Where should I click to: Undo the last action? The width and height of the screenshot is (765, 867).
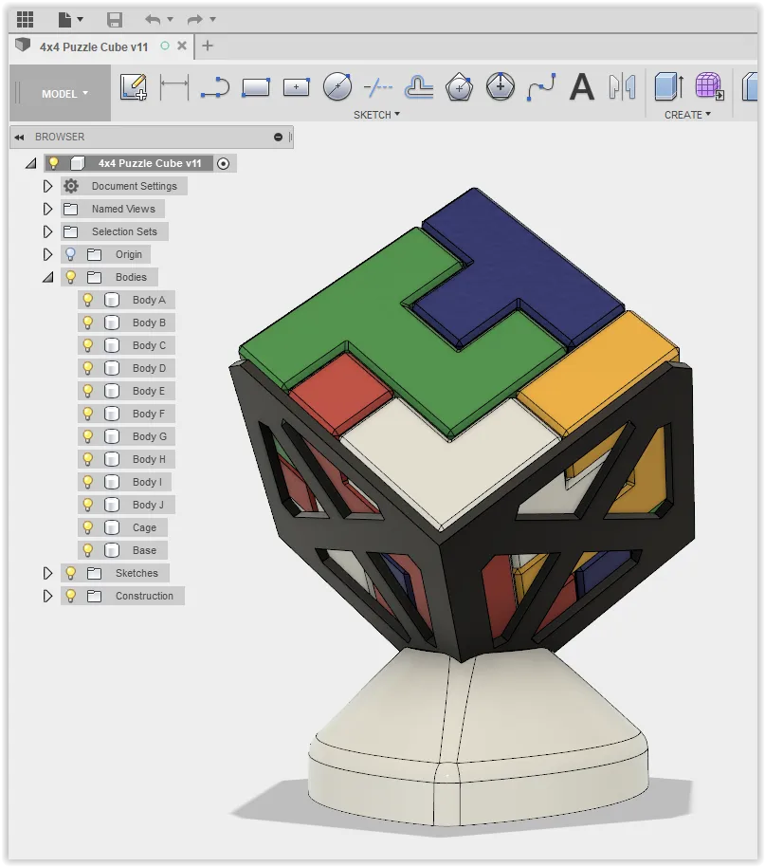click(x=152, y=19)
